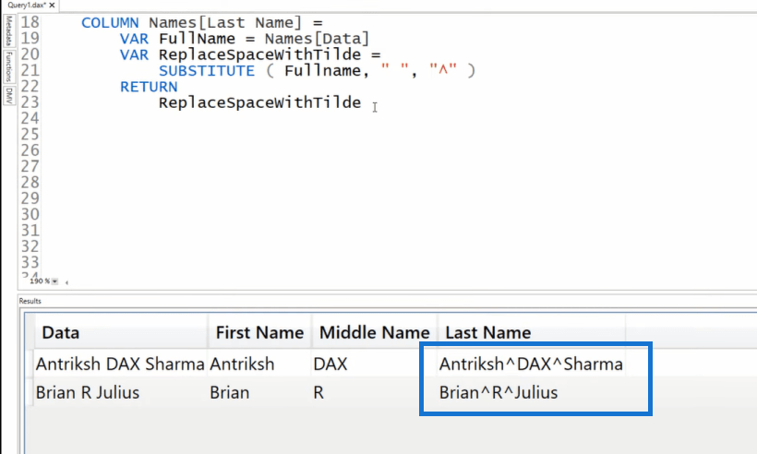Click line number 18 in the gutter

click(x=30, y=22)
